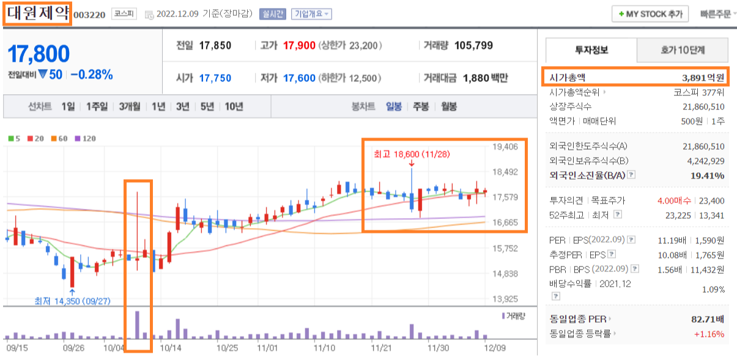Click the 저가 17,600 value
Screen dimensions: 737x360
coord(300,78)
